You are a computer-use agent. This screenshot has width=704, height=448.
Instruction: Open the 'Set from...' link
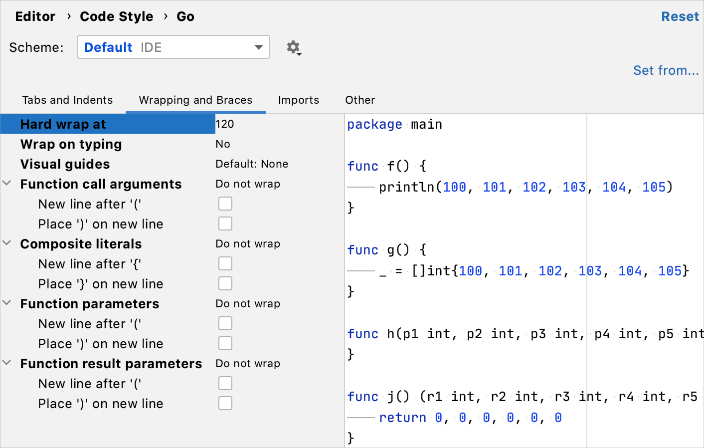point(666,70)
